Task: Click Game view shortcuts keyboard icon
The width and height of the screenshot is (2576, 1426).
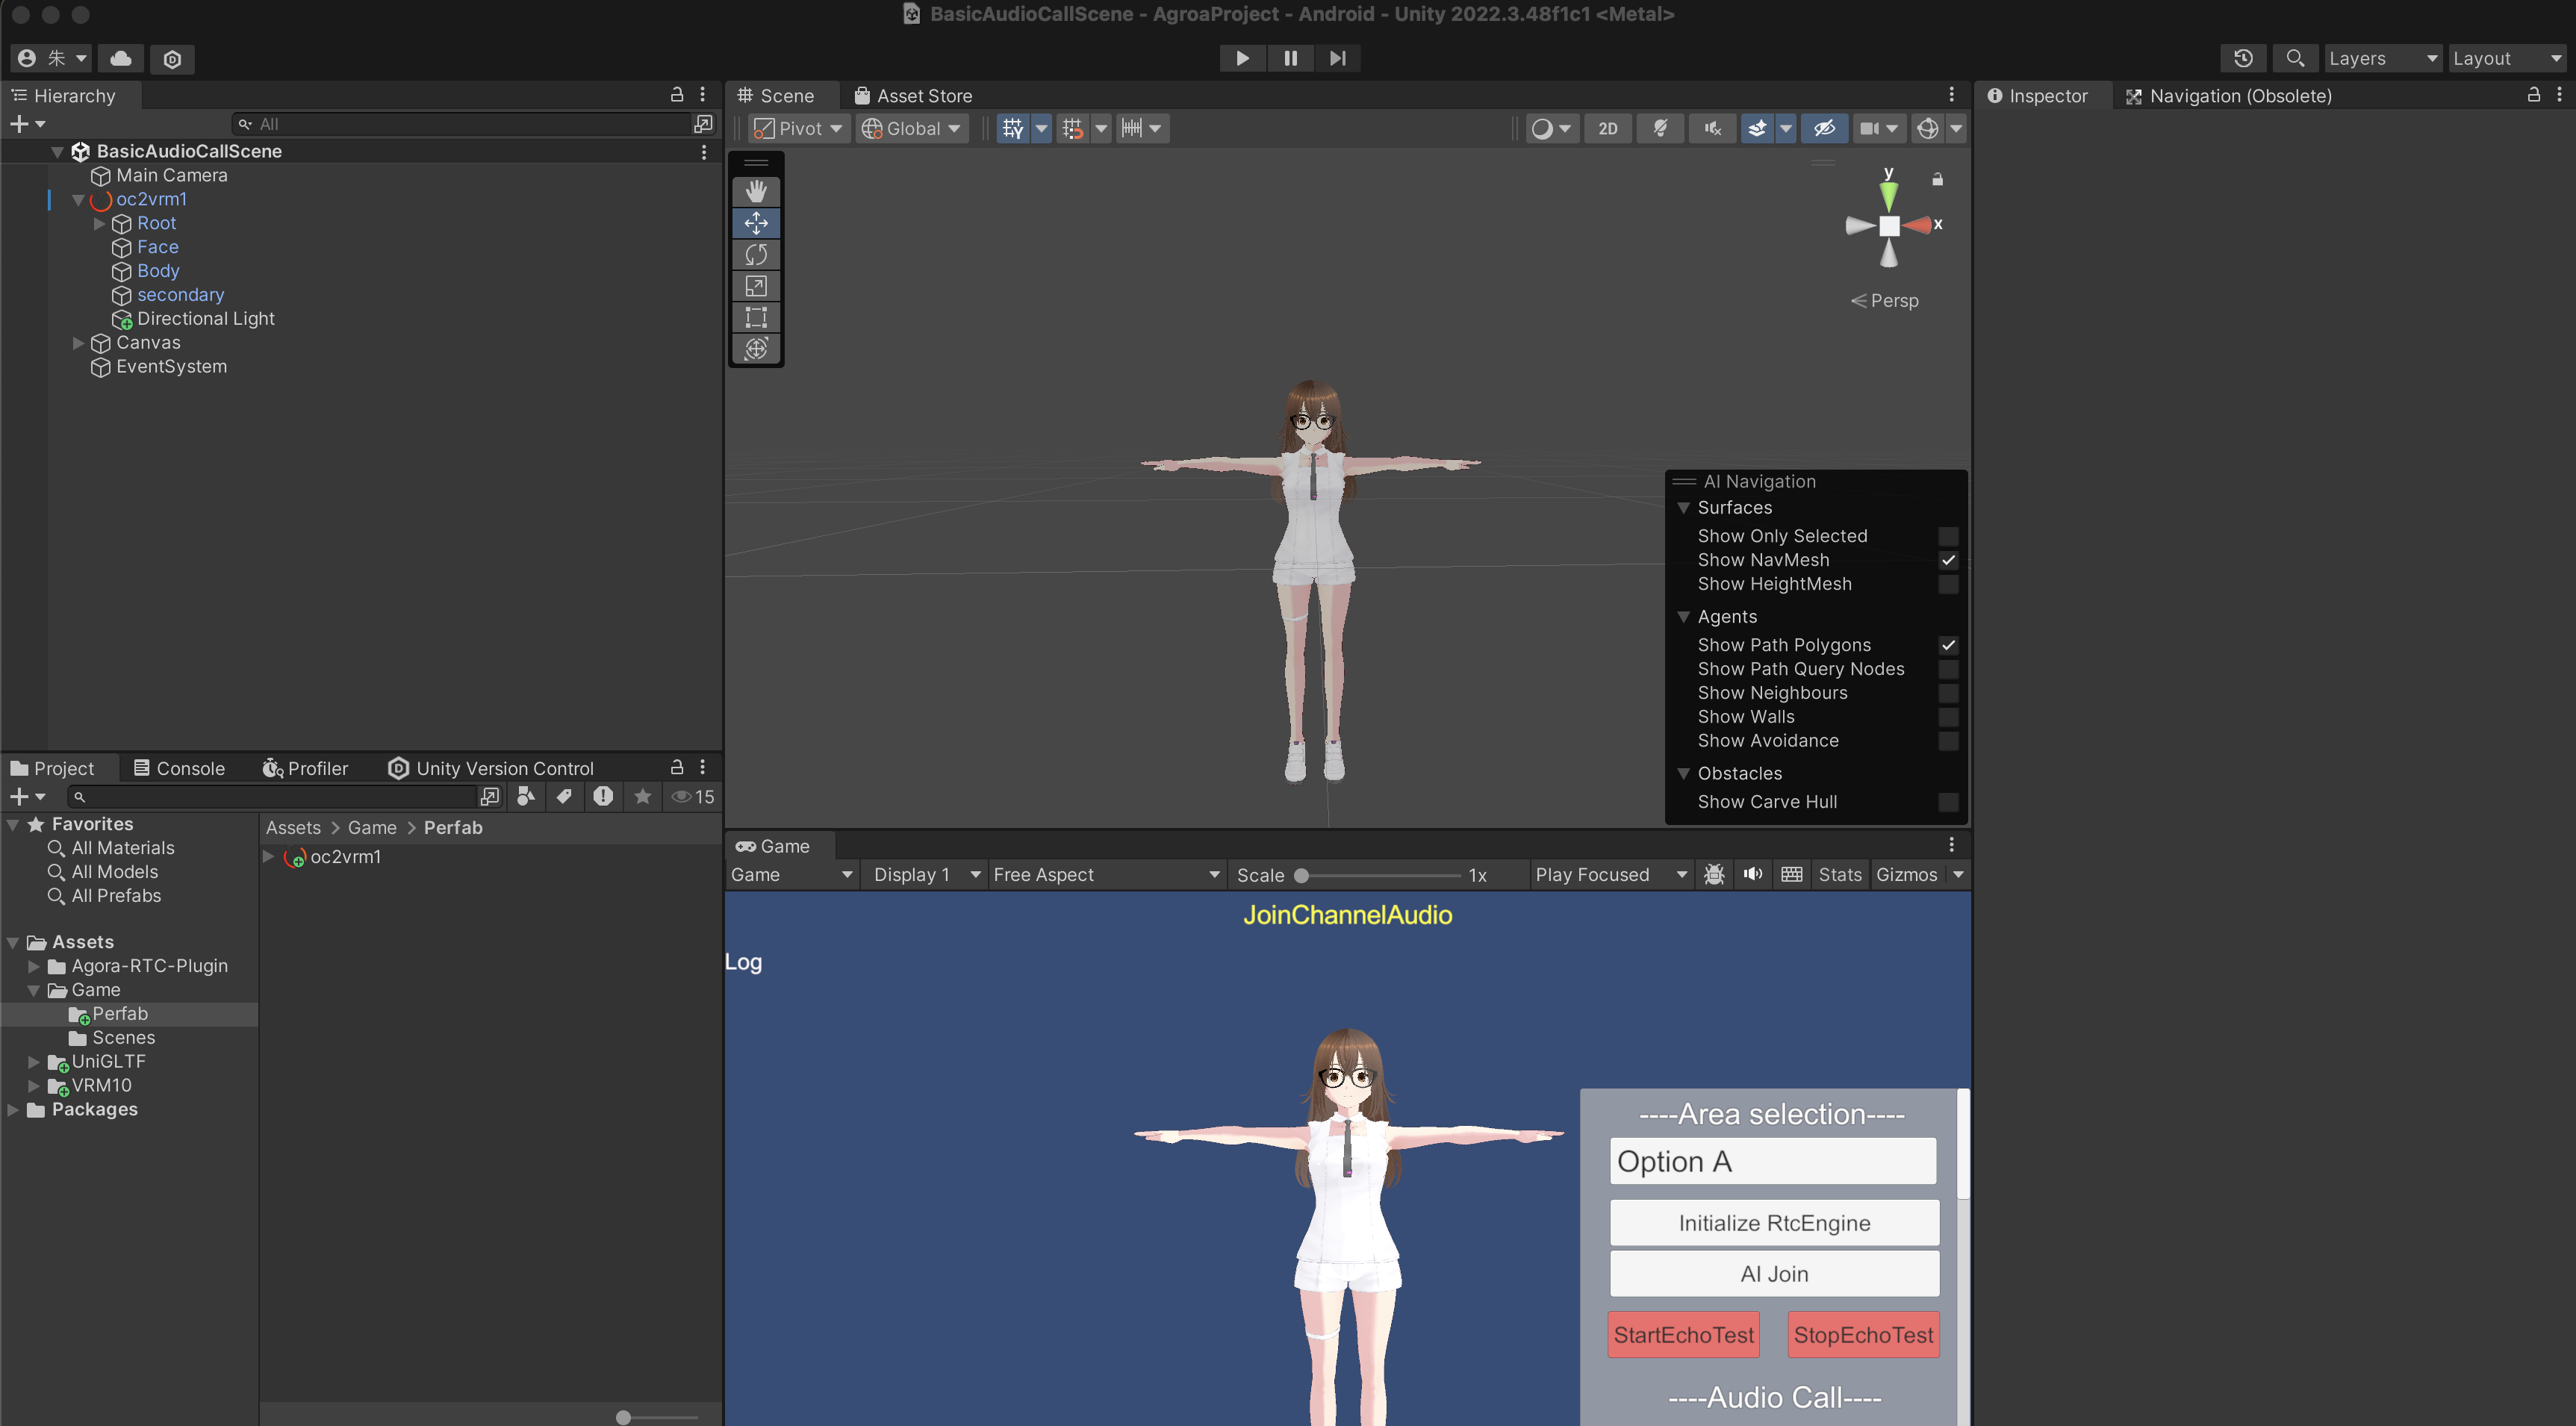Action: tap(1791, 874)
